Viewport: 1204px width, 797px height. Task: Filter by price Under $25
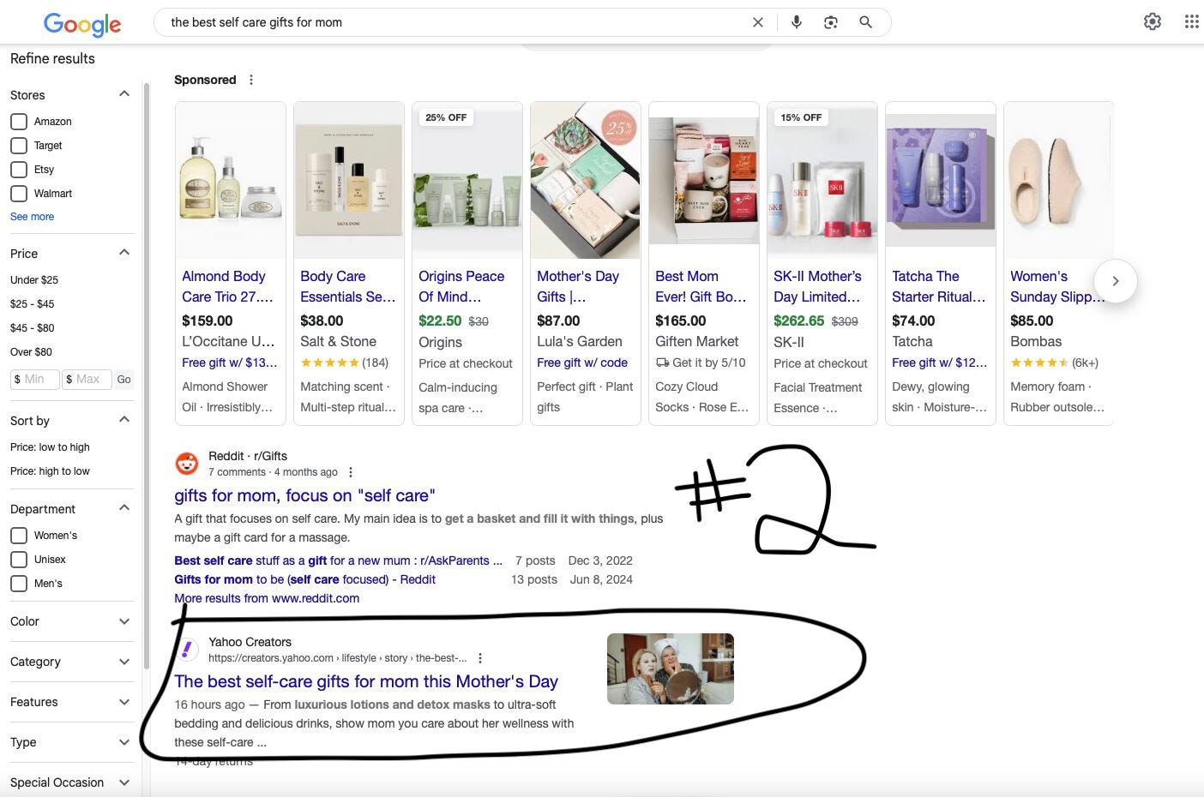[x=34, y=280]
